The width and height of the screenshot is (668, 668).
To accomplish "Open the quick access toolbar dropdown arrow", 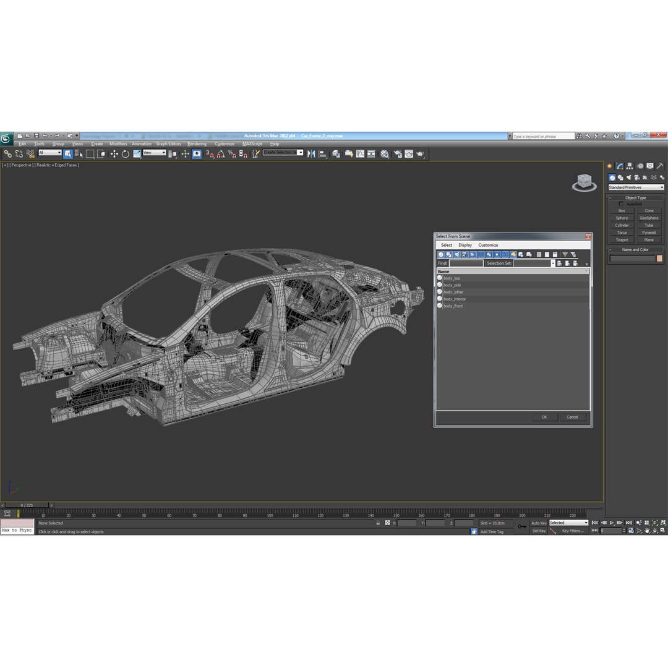I will [x=77, y=136].
